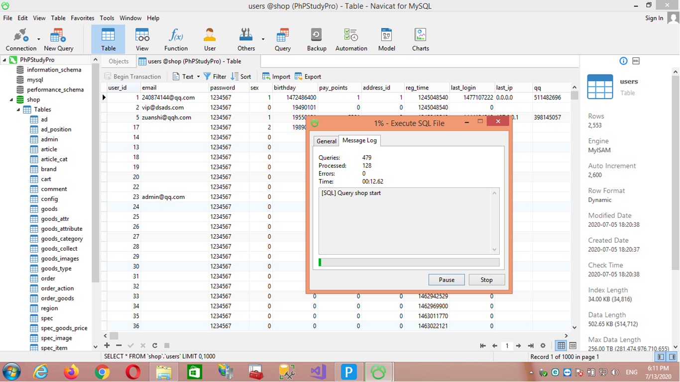Click the Others toolbar icon
Image resolution: width=680 pixels, height=382 pixels.
[x=246, y=39]
